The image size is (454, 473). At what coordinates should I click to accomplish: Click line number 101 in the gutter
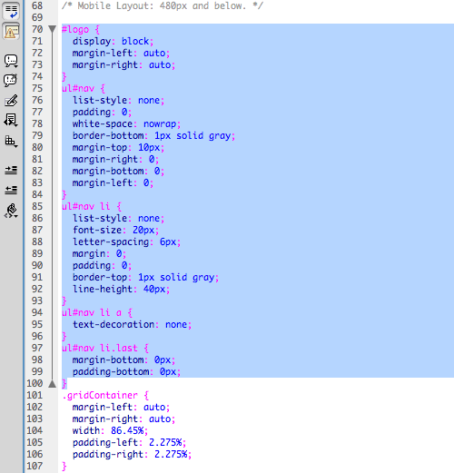coord(35,395)
